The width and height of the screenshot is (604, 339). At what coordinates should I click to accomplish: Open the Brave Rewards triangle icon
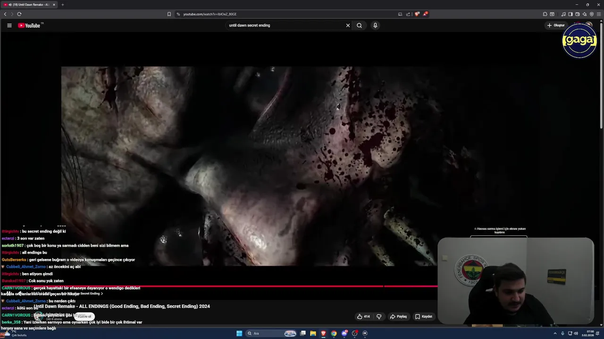pos(425,14)
